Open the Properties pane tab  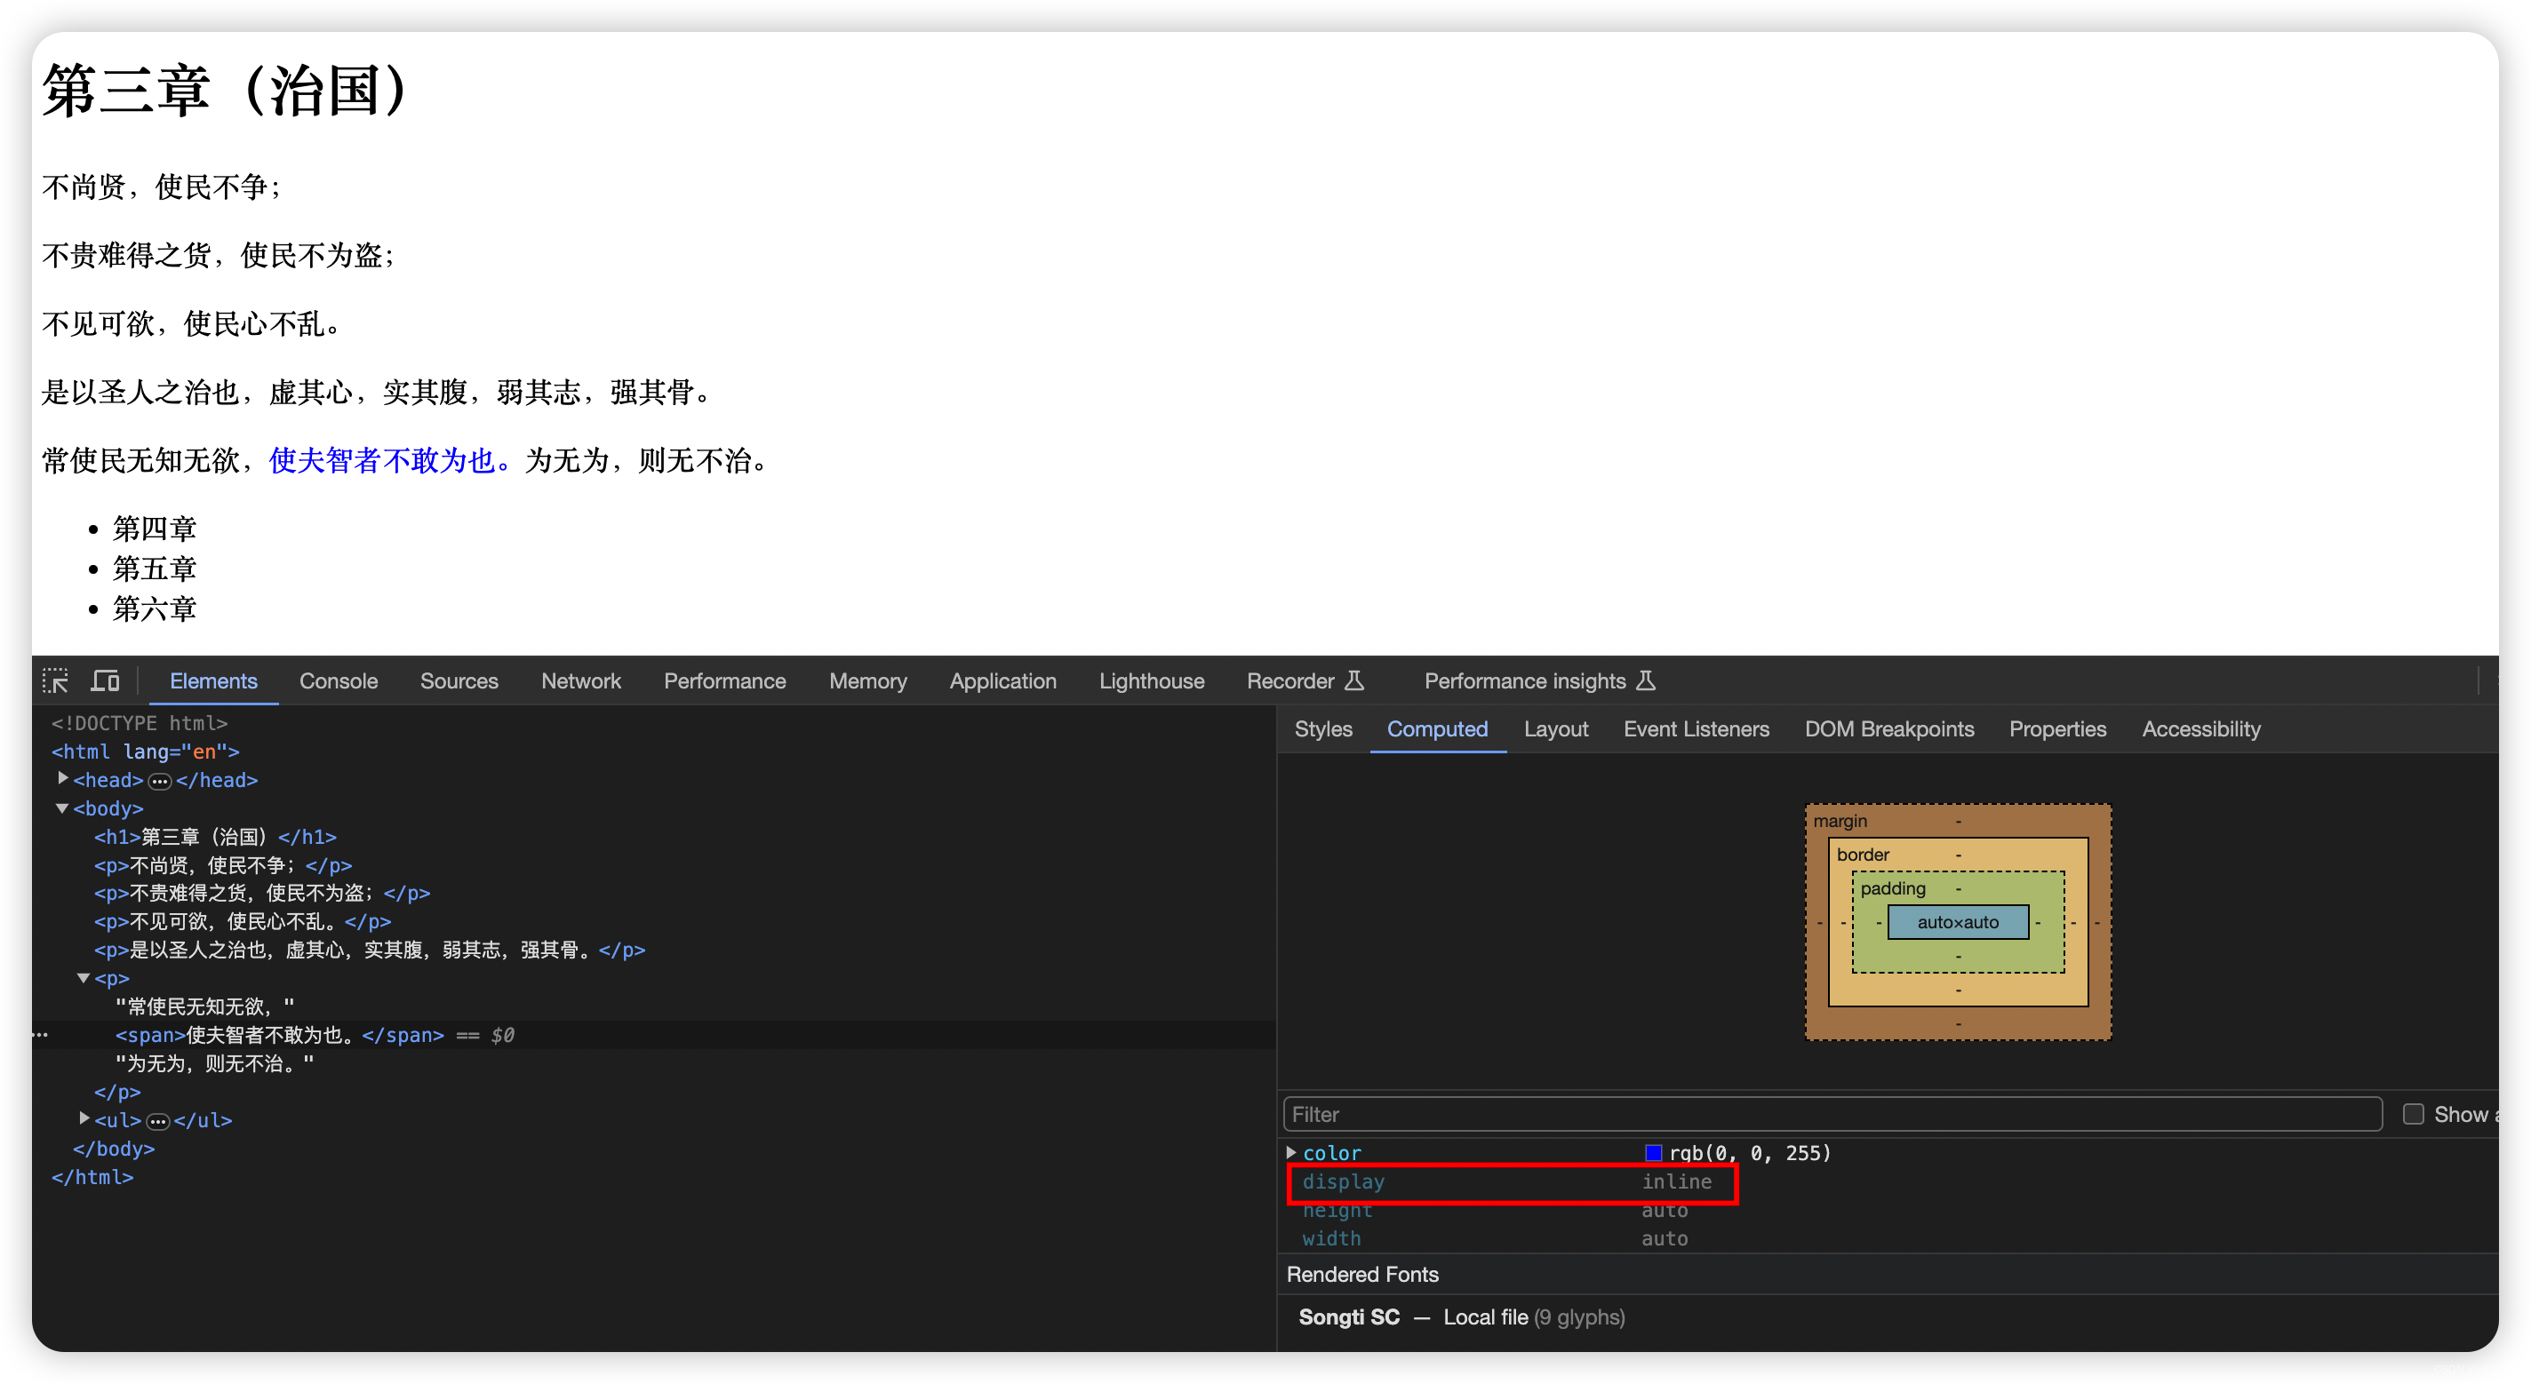(x=2057, y=728)
